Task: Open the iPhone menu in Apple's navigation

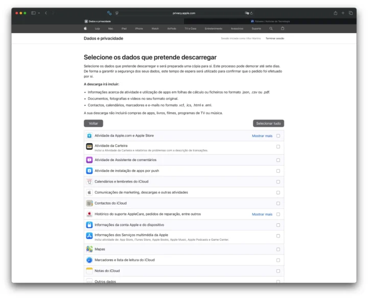Action: (x=139, y=29)
